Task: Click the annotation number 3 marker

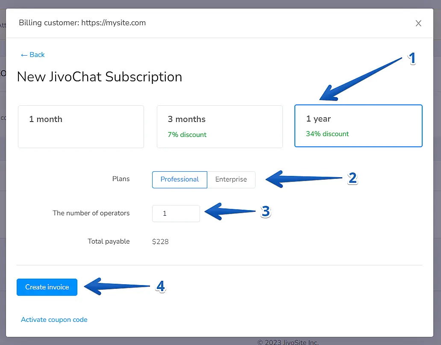Action: pos(266,211)
